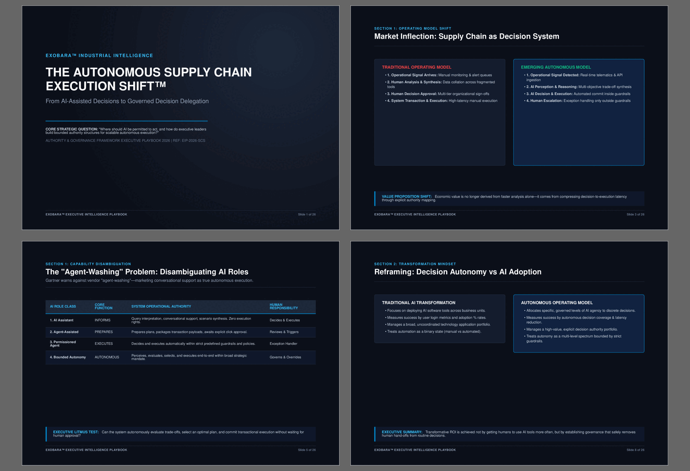Select the Agent-Assisted table row

[x=181, y=332]
